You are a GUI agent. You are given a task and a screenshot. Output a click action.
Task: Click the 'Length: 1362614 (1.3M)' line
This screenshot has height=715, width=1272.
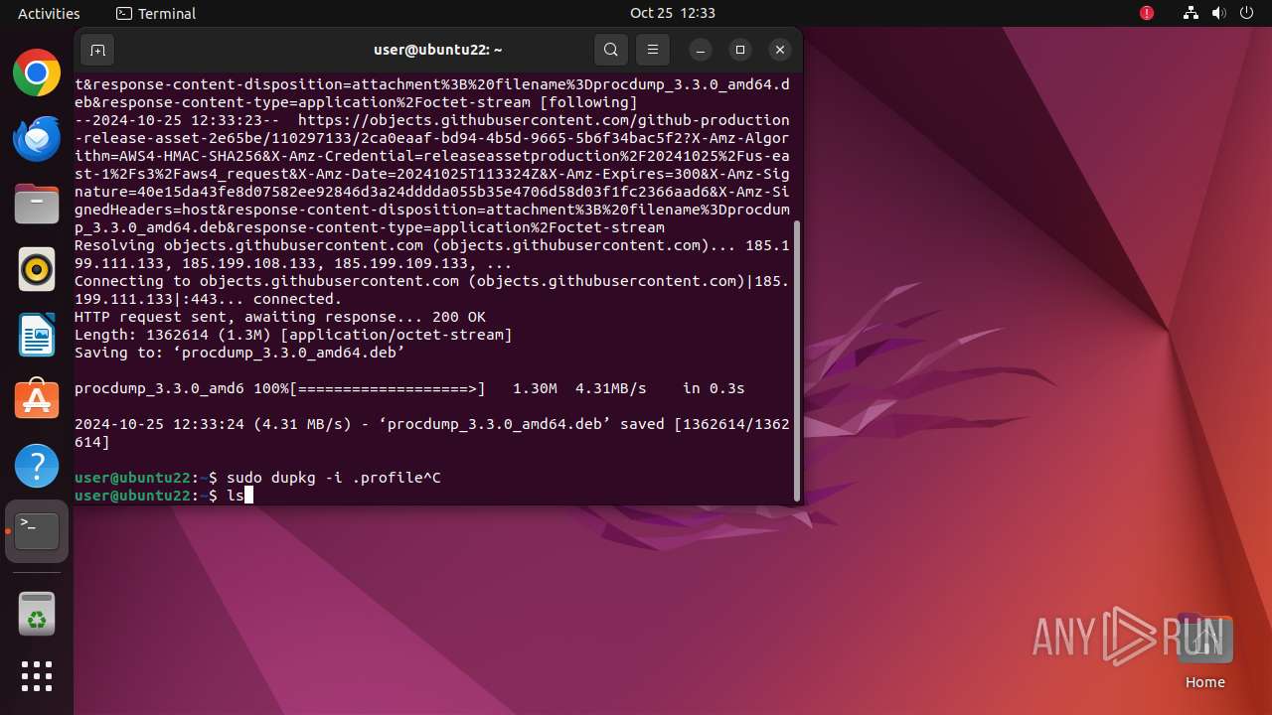point(293,335)
